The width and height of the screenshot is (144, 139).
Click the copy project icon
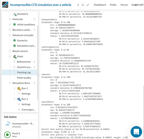83,5
